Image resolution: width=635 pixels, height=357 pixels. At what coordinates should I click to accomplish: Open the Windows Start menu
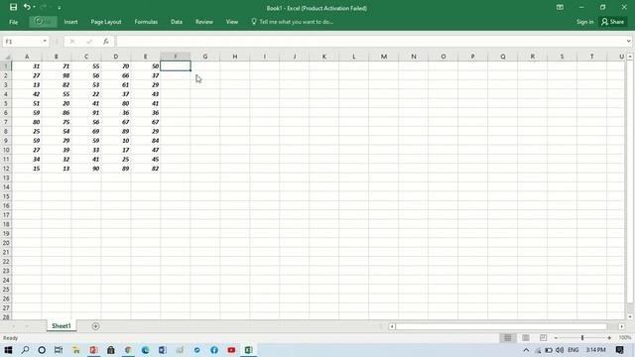8,350
